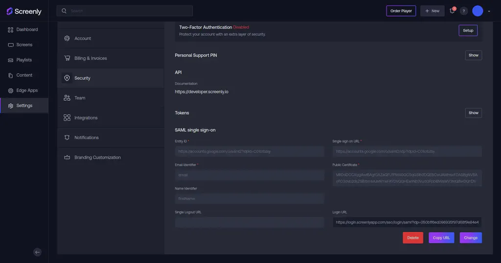The width and height of the screenshot is (501, 263).
Task: Collapse the sidebar with arrow icon
Action: [x=37, y=252]
